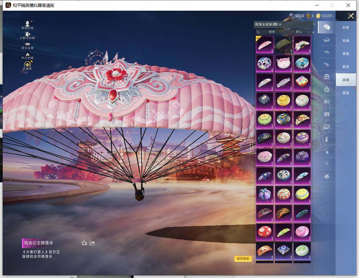The height and width of the screenshot is (278, 359).
Task: Open the voice pack speaker category icon
Action: click(326, 102)
